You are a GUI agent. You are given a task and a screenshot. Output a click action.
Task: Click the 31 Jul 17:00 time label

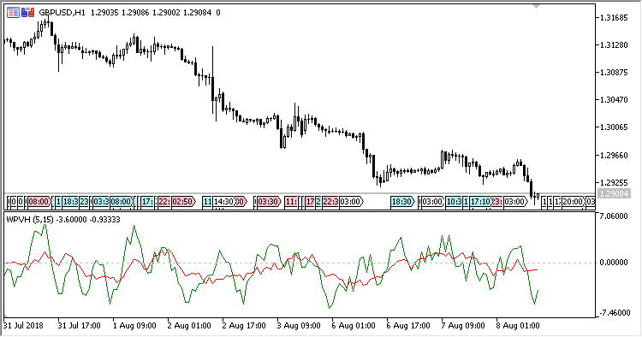pyautogui.click(x=79, y=326)
